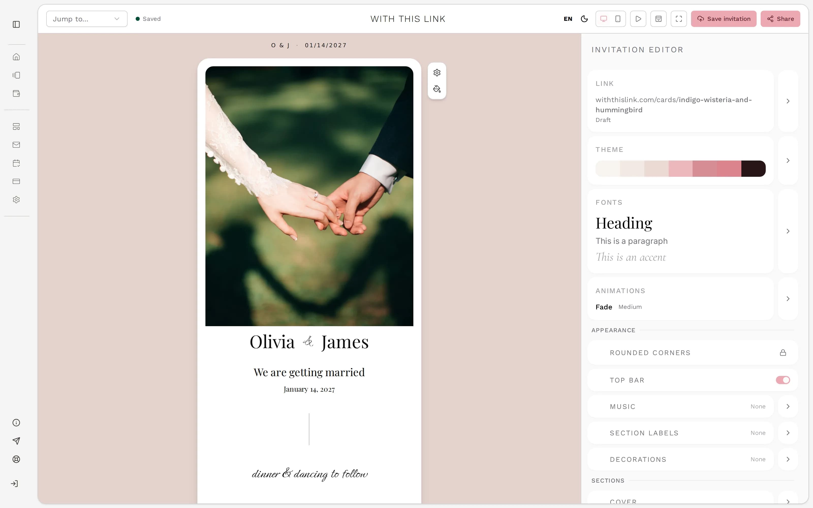This screenshot has height=508, width=813.
Task: Open the Music row showing None
Action: (681, 407)
